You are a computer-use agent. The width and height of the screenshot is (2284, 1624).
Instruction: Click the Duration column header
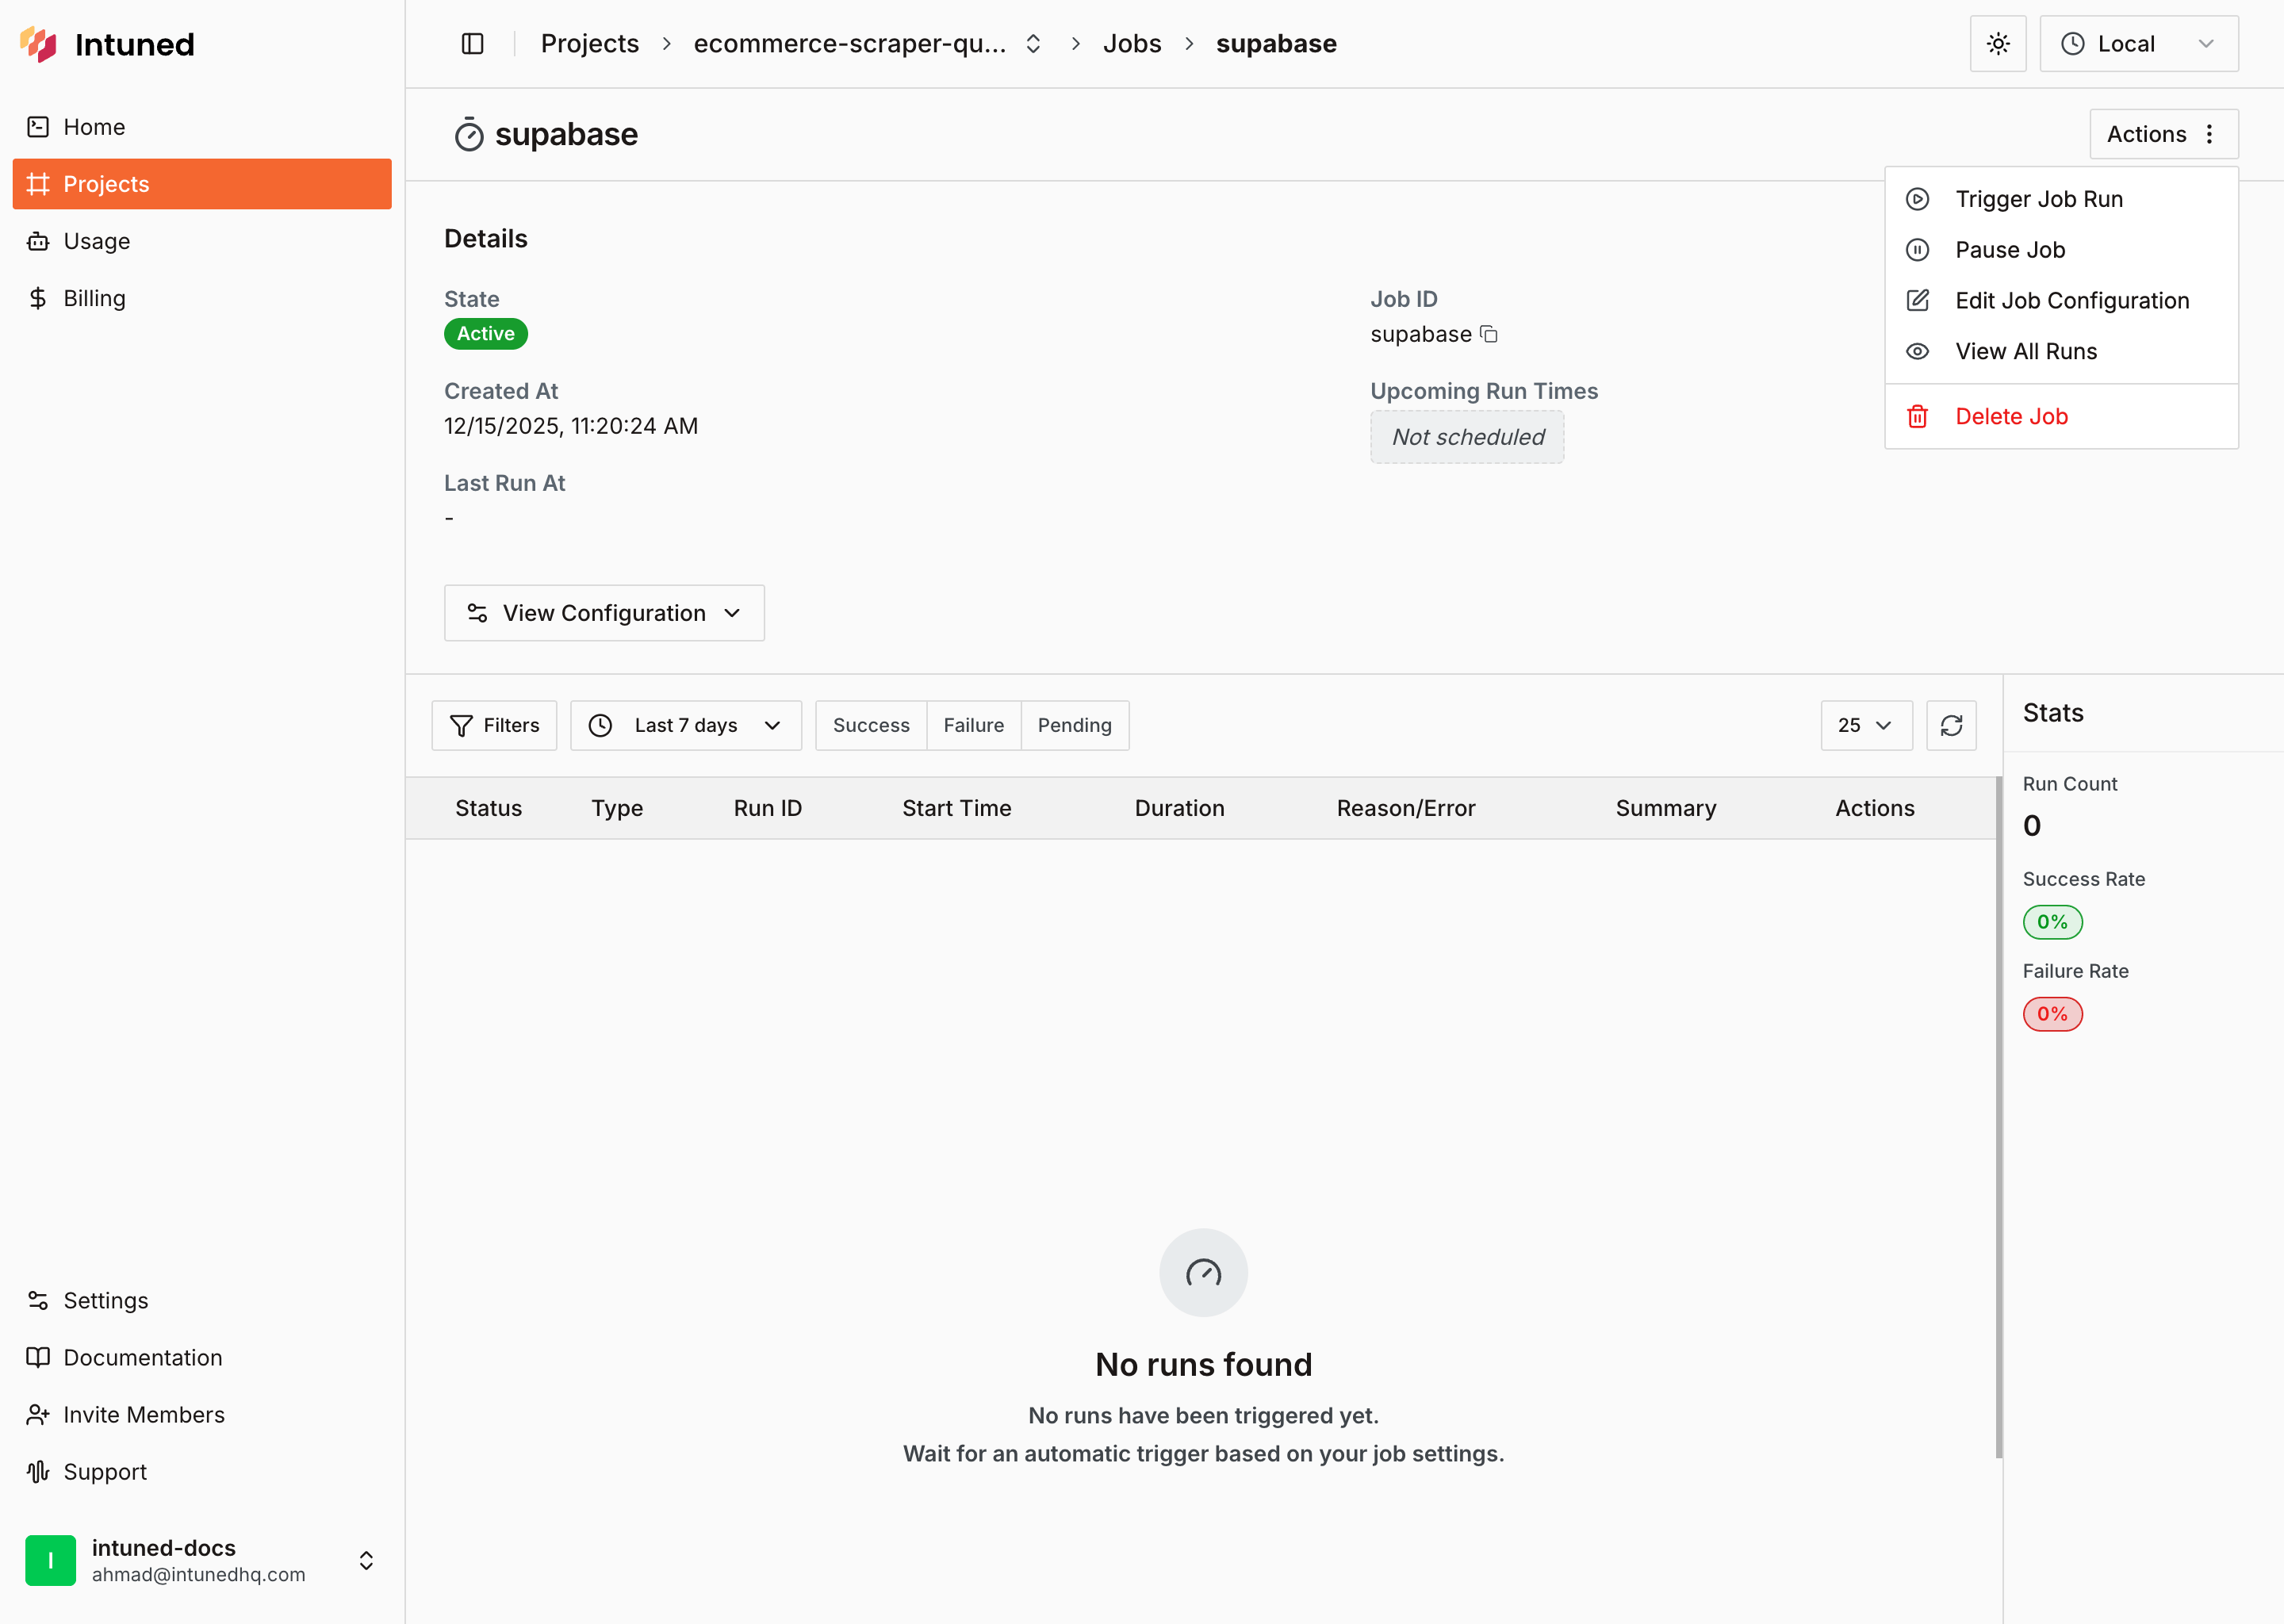1179,808
